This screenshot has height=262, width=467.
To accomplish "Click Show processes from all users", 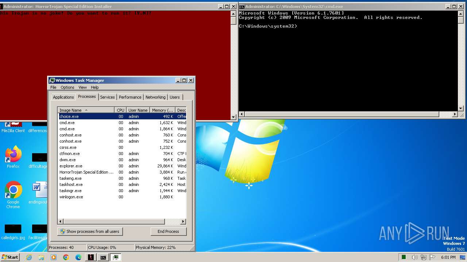I will 90,231.
